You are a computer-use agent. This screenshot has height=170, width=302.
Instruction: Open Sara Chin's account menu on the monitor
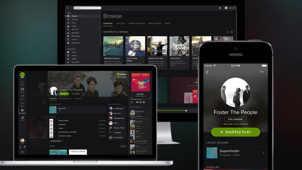click(x=230, y=8)
